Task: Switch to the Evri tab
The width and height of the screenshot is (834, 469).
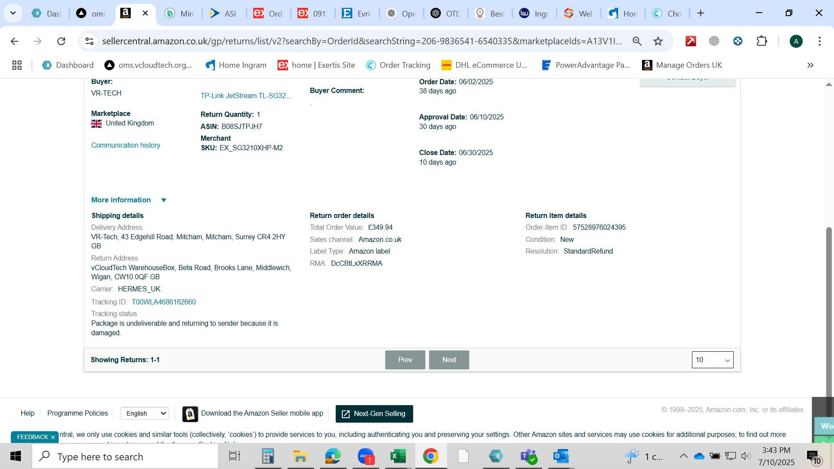Action: point(356,13)
